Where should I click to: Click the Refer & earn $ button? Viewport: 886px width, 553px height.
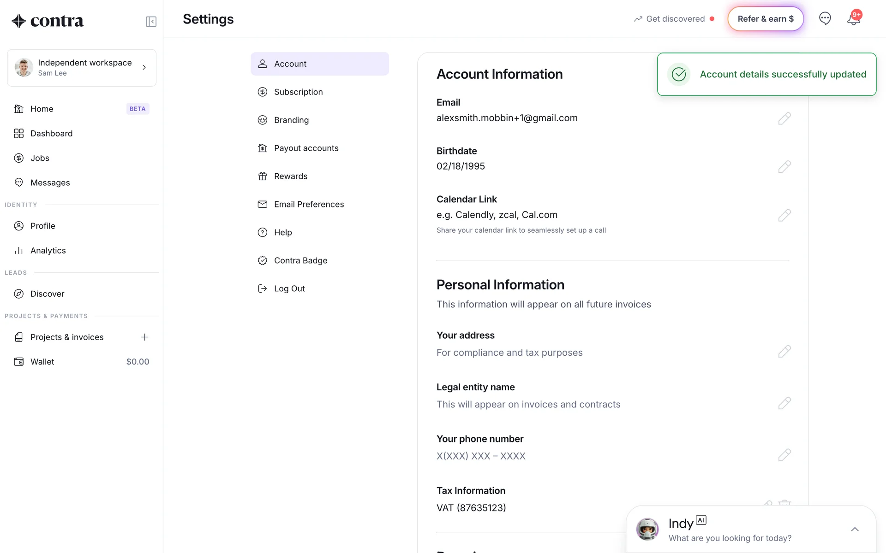[766, 19]
